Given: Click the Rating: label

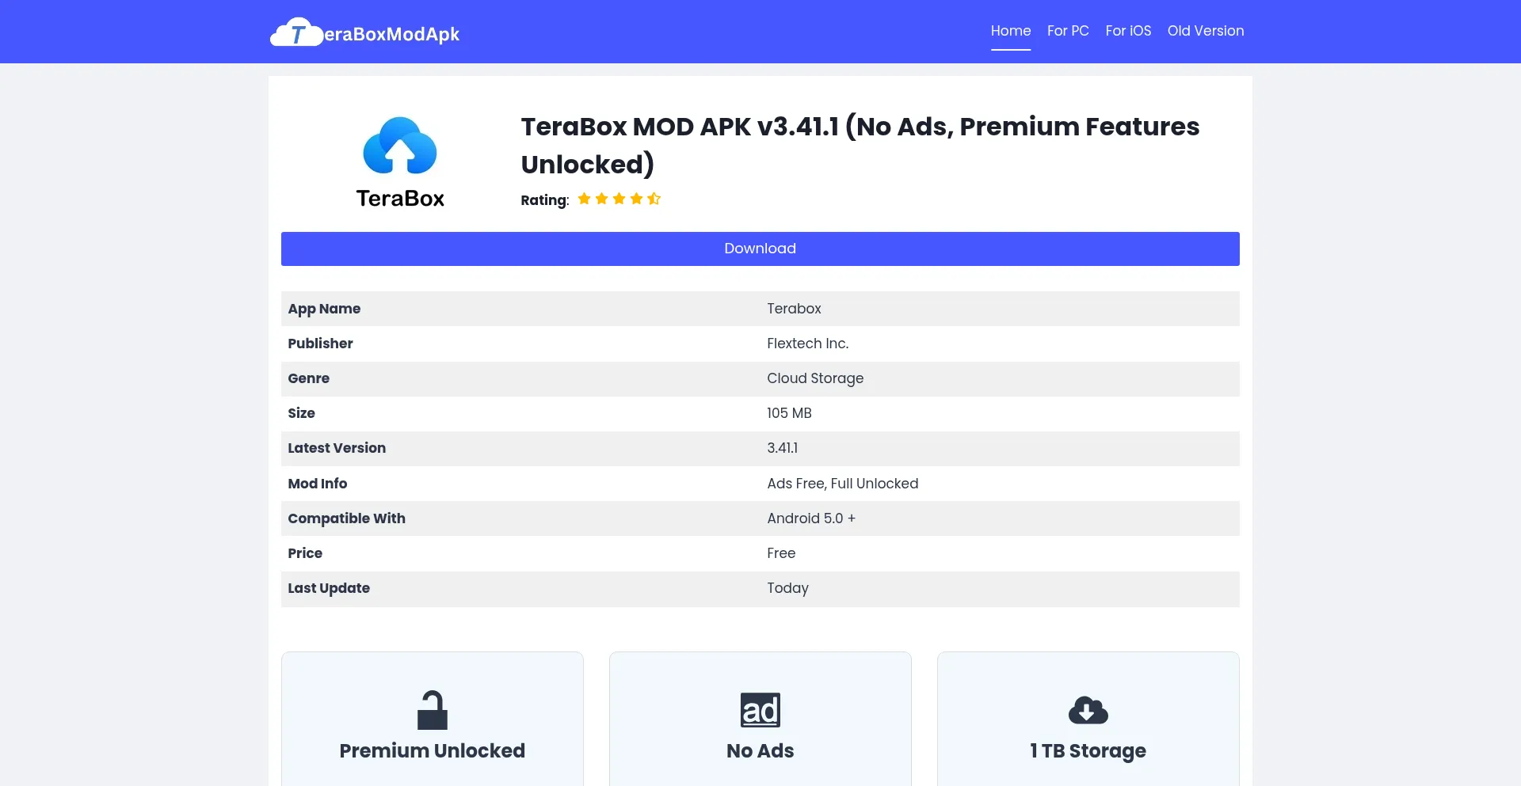Looking at the screenshot, I should [545, 200].
